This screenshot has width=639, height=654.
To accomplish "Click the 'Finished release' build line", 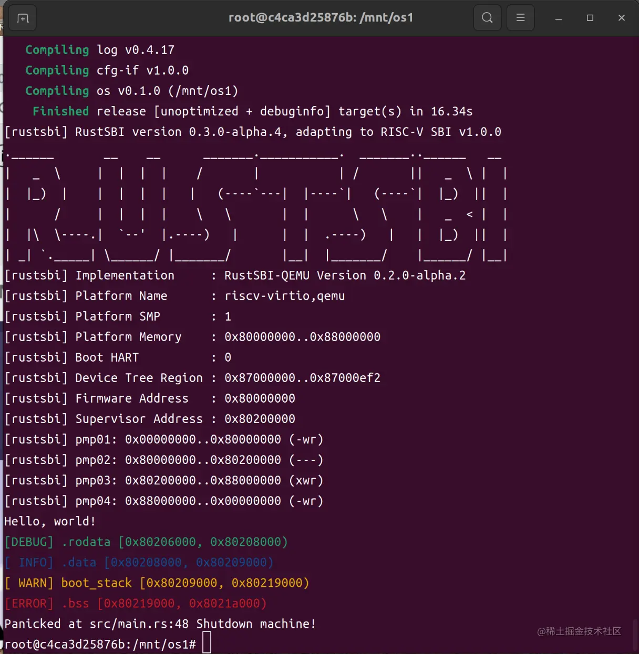I will pos(253,111).
